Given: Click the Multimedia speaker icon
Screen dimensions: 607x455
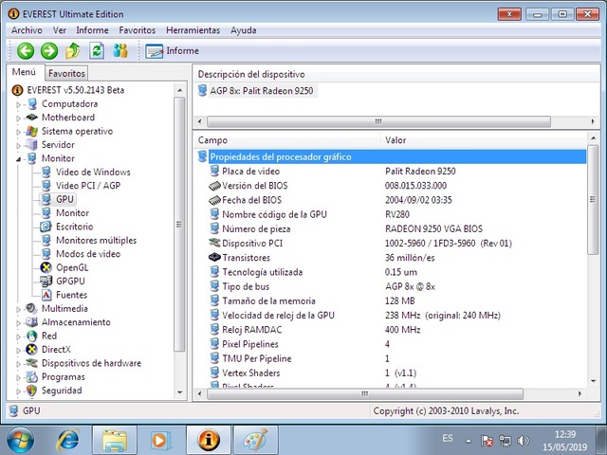Looking at the screenshot, I should coord(31,308).
